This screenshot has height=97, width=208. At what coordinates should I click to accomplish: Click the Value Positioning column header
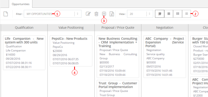click(71, 28)
